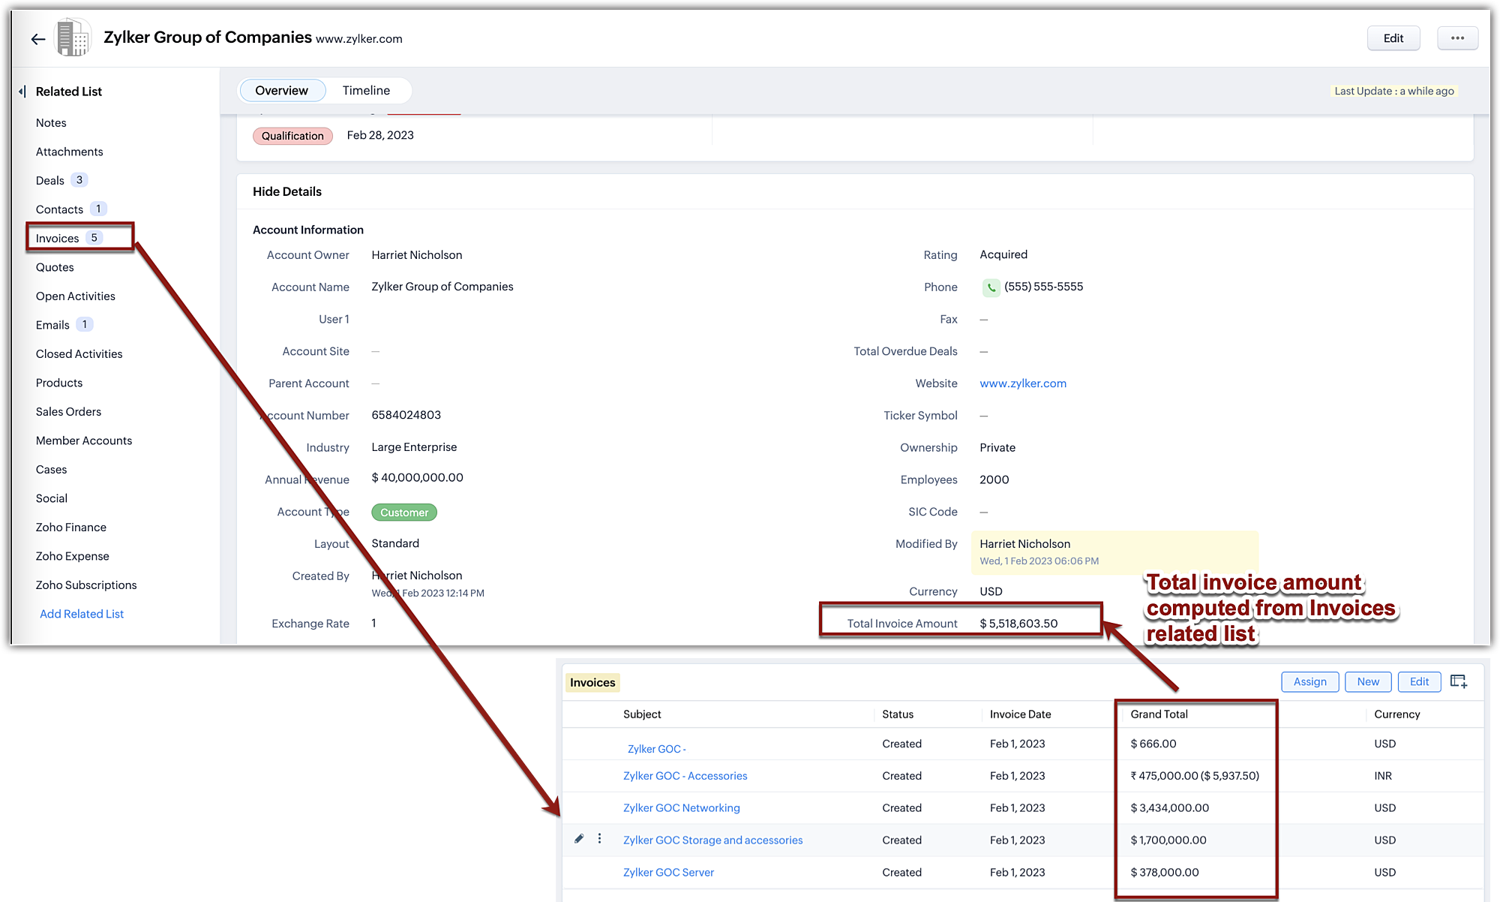Click the manage columns icon in Invoices
Screen dimensions: 1500x902
click(1458, 681)
